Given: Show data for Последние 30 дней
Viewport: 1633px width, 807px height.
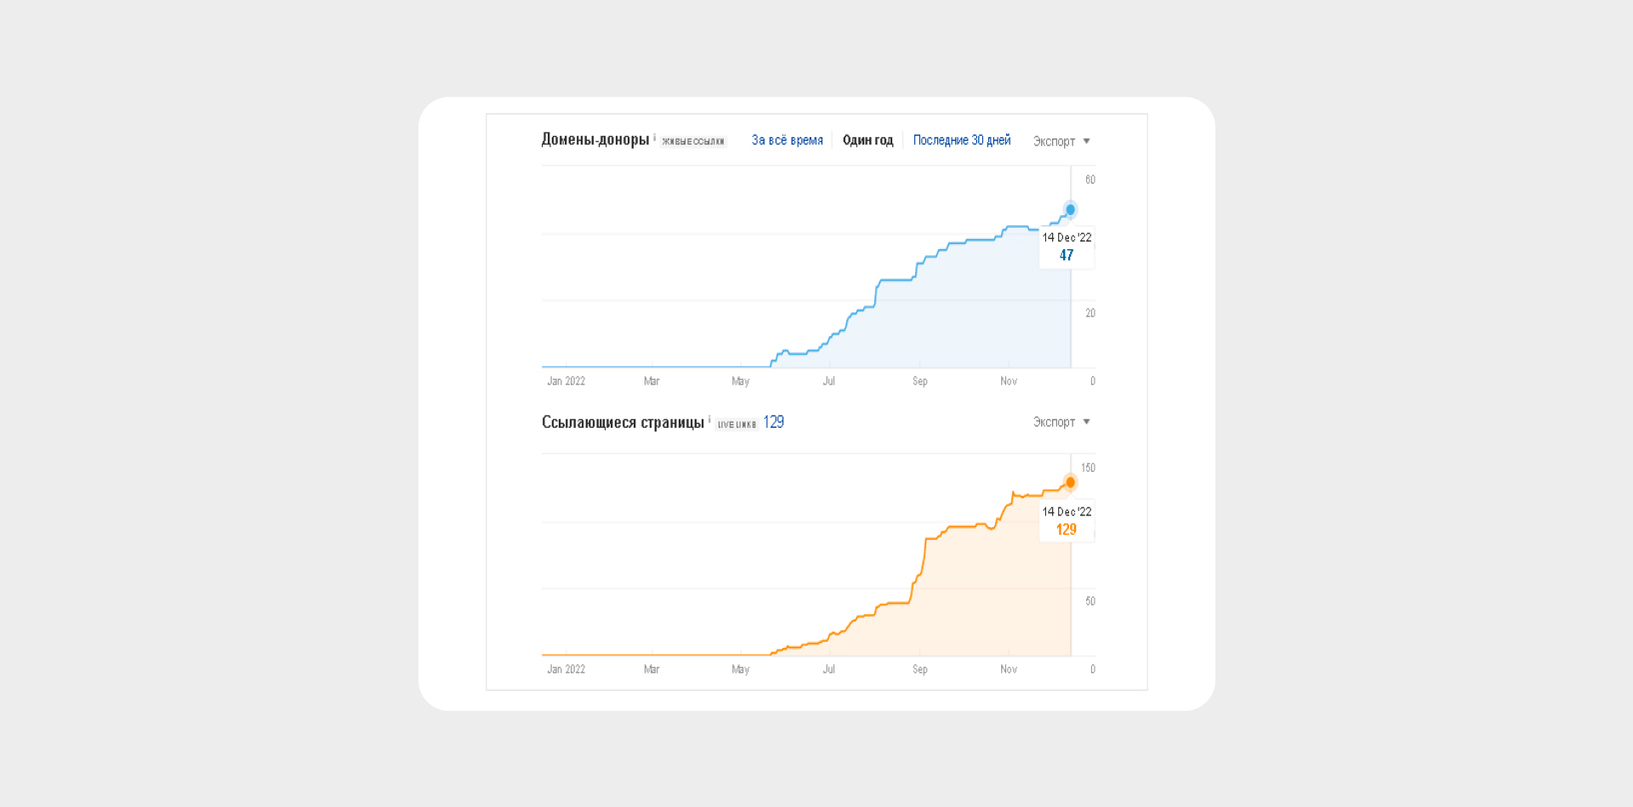Looking at the screenshot, I should coord(962,140).
